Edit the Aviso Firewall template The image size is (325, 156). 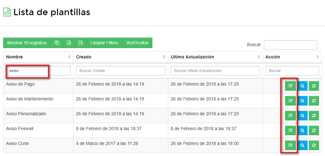tap(290, 130)
